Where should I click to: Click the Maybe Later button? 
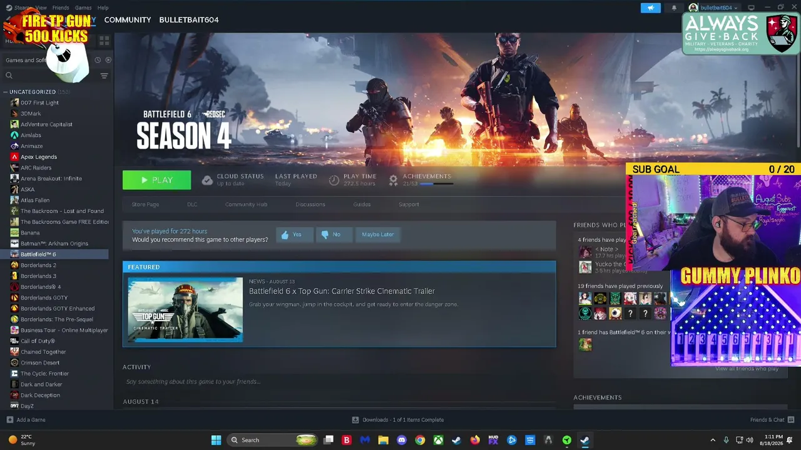point(377,234)
